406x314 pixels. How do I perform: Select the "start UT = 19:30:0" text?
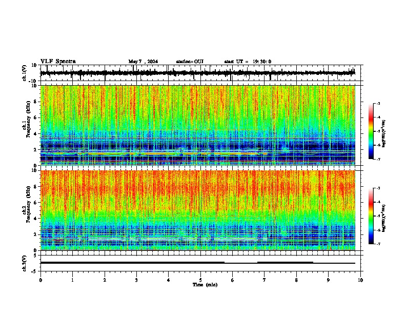coord(248,62)
